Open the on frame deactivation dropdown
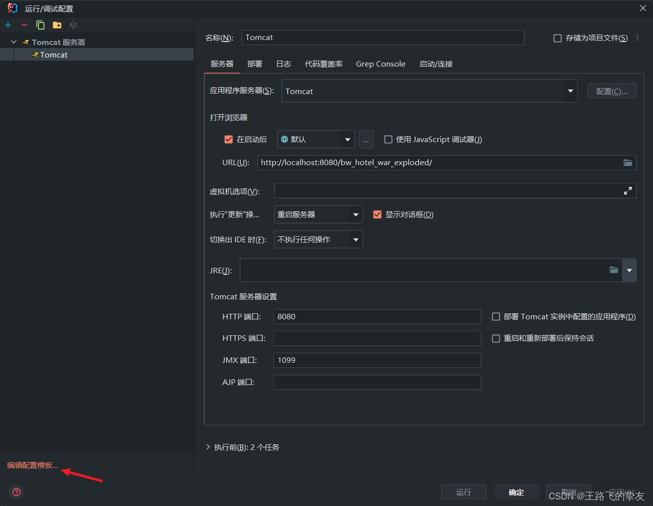Screen dimensions: 653x506 (x=318, y=240)
